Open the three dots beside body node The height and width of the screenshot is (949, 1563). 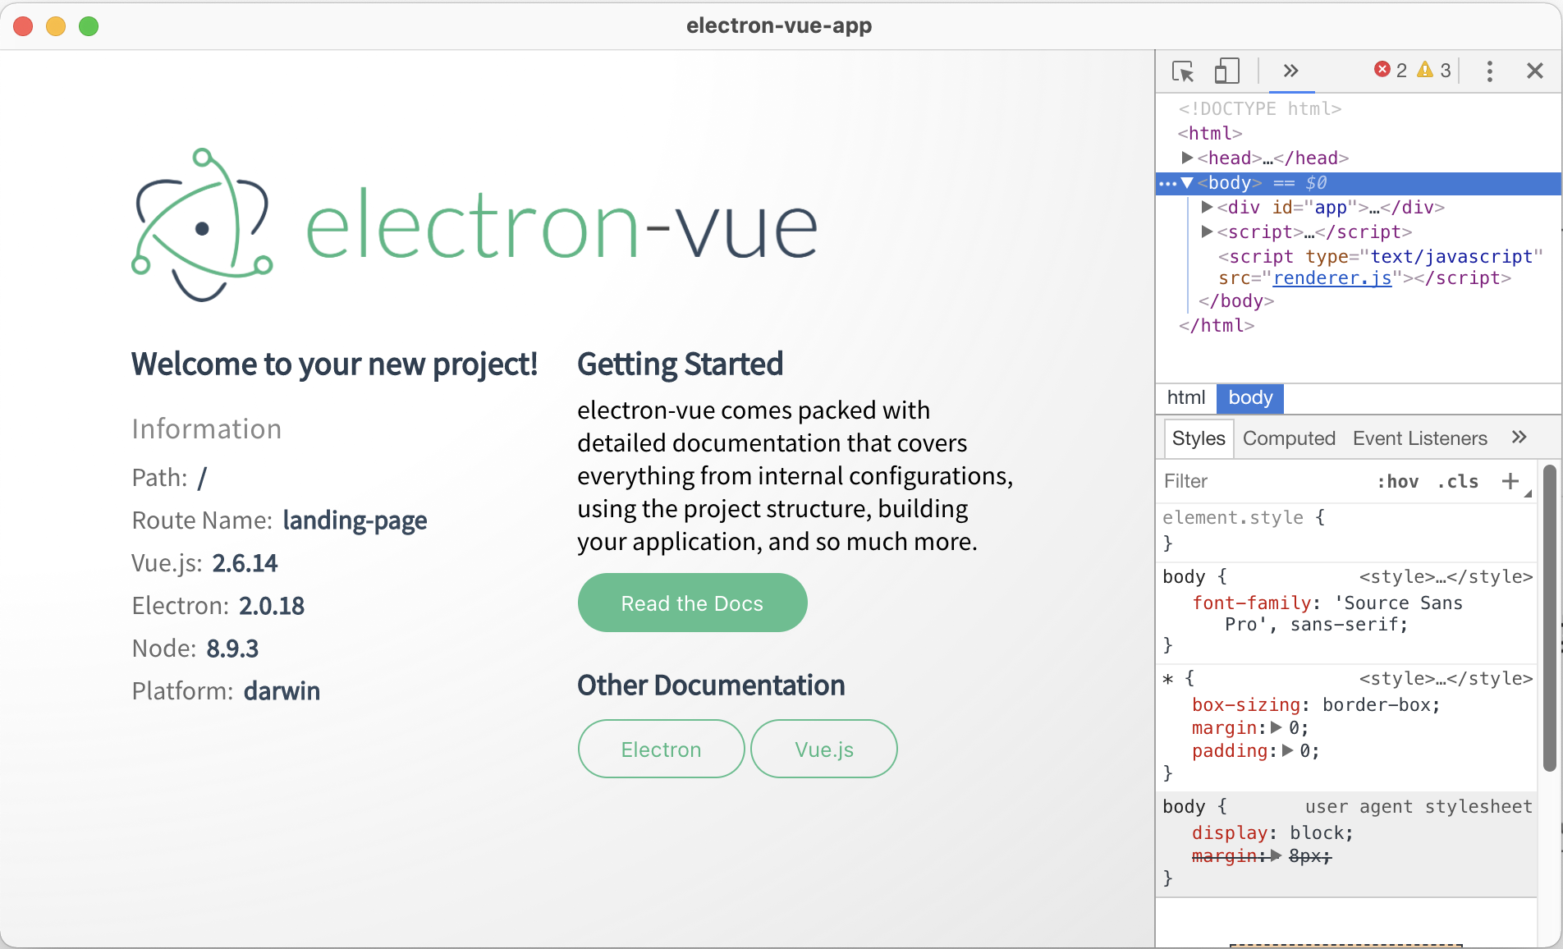coord(1167,184)
